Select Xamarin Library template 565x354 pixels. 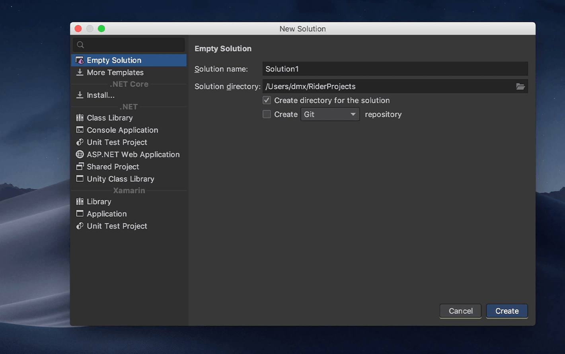[x=99, y=202]
